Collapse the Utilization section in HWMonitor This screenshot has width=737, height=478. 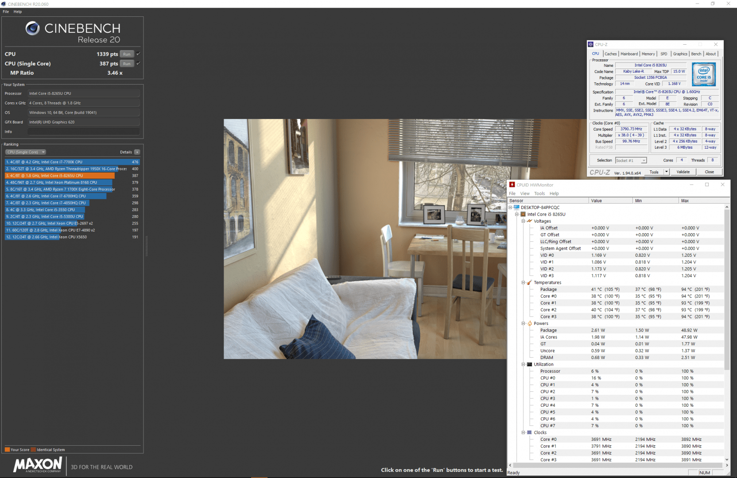pyautogui.click(x=523, y=364)
